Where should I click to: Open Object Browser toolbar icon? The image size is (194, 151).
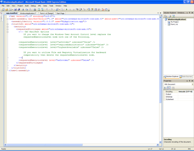point(95,9)
